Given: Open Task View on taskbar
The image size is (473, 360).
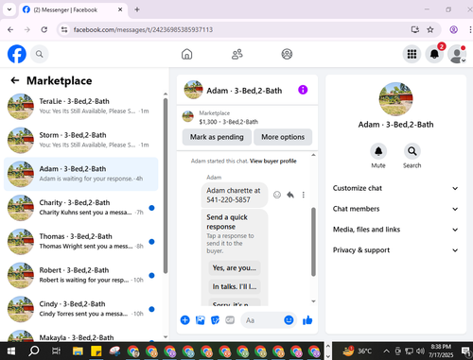Looking at the screenshot, I should pos(56,351).
